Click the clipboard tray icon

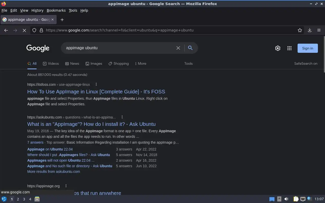pyautogui.click(x=296, y=199)
